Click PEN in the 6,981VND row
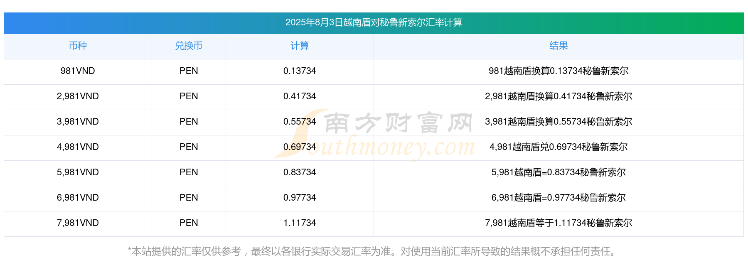 pyautogui.click(x=189, y=198)
